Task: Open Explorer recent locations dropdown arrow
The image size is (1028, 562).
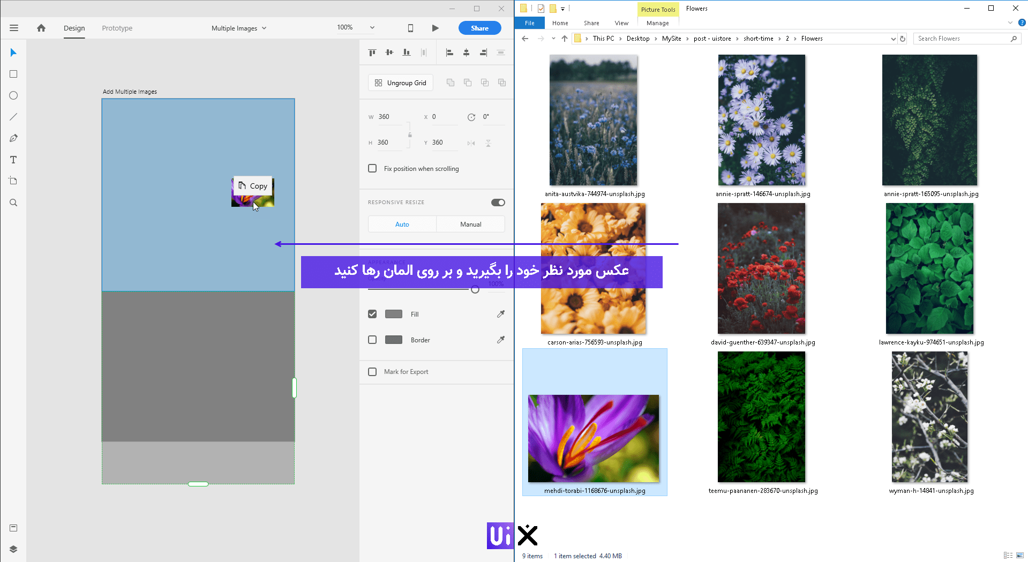Action: click(553, 39)
